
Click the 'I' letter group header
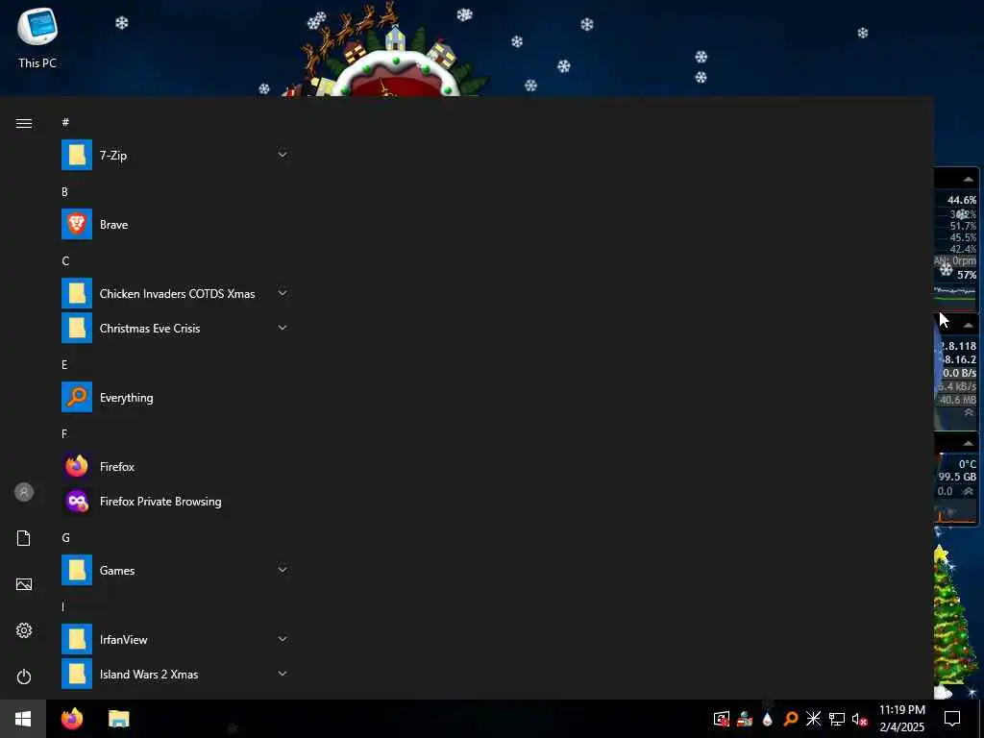click(x=62, y=607)
